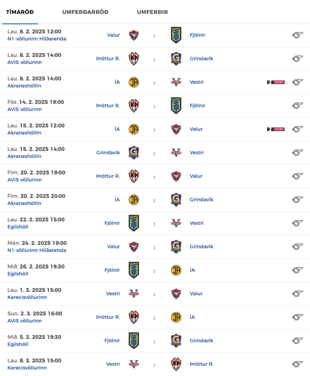Click Grindavík crest in Grindavík–Vestri match
310x376 pixels.
(x=134, y=153)
